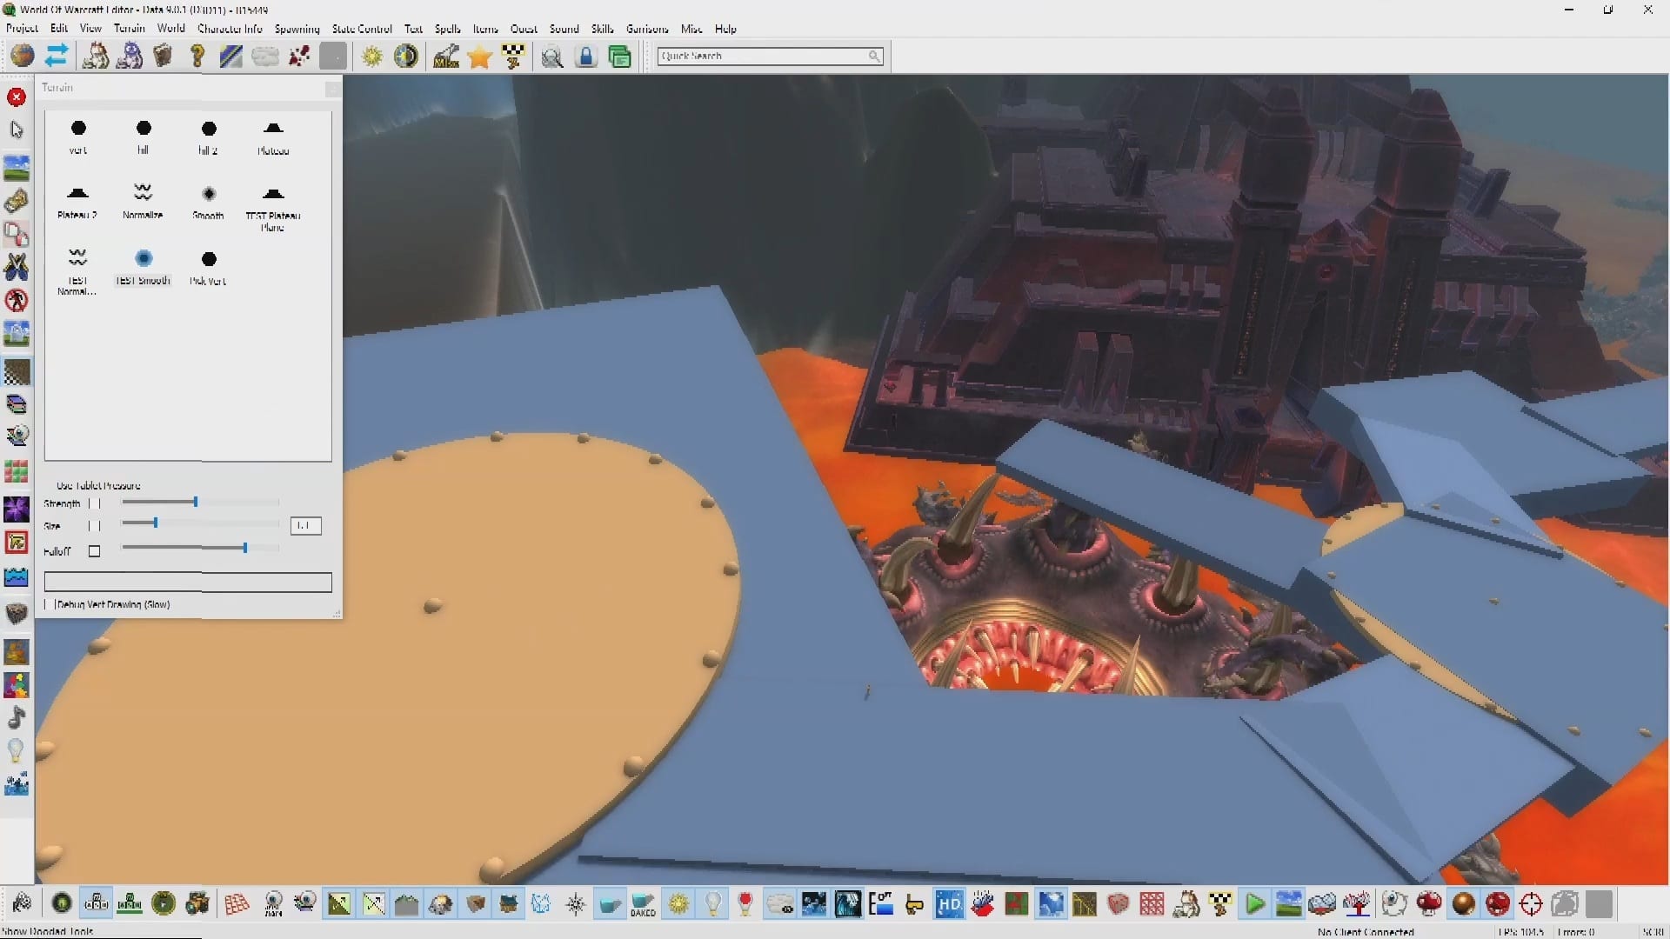Click the yellow star toolbar icon

479,57
